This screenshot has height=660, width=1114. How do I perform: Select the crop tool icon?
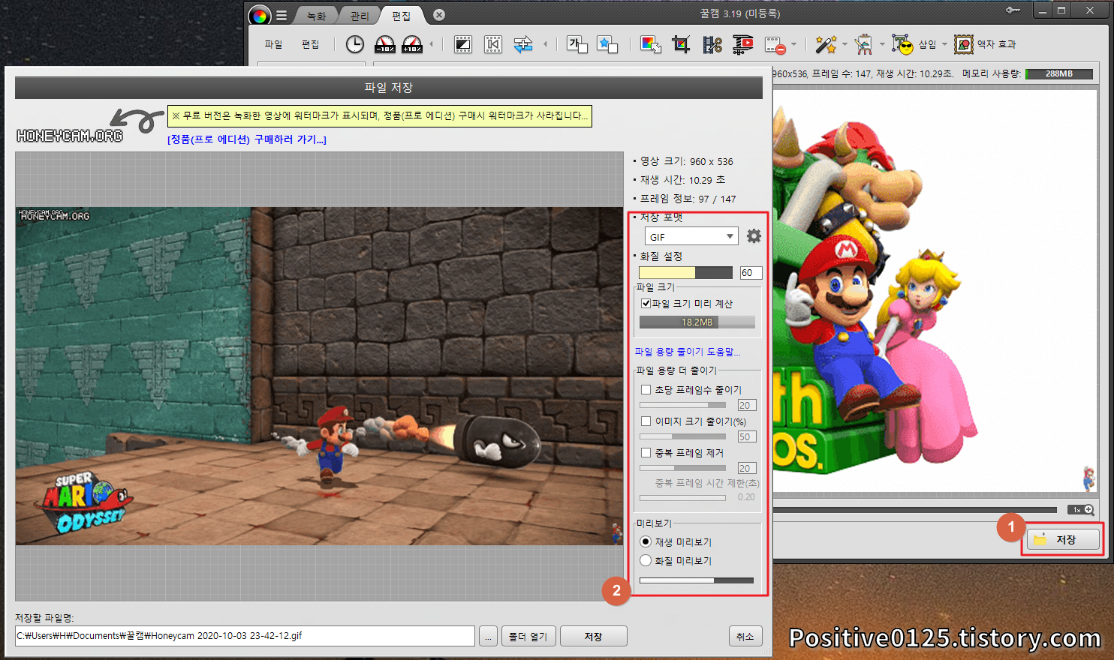681,44
